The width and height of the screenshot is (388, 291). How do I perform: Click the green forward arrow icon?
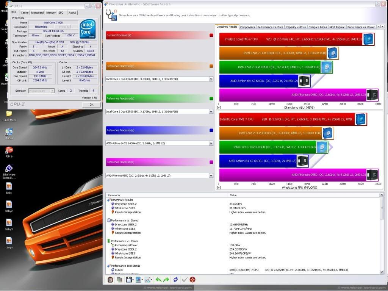pos(166,280)
